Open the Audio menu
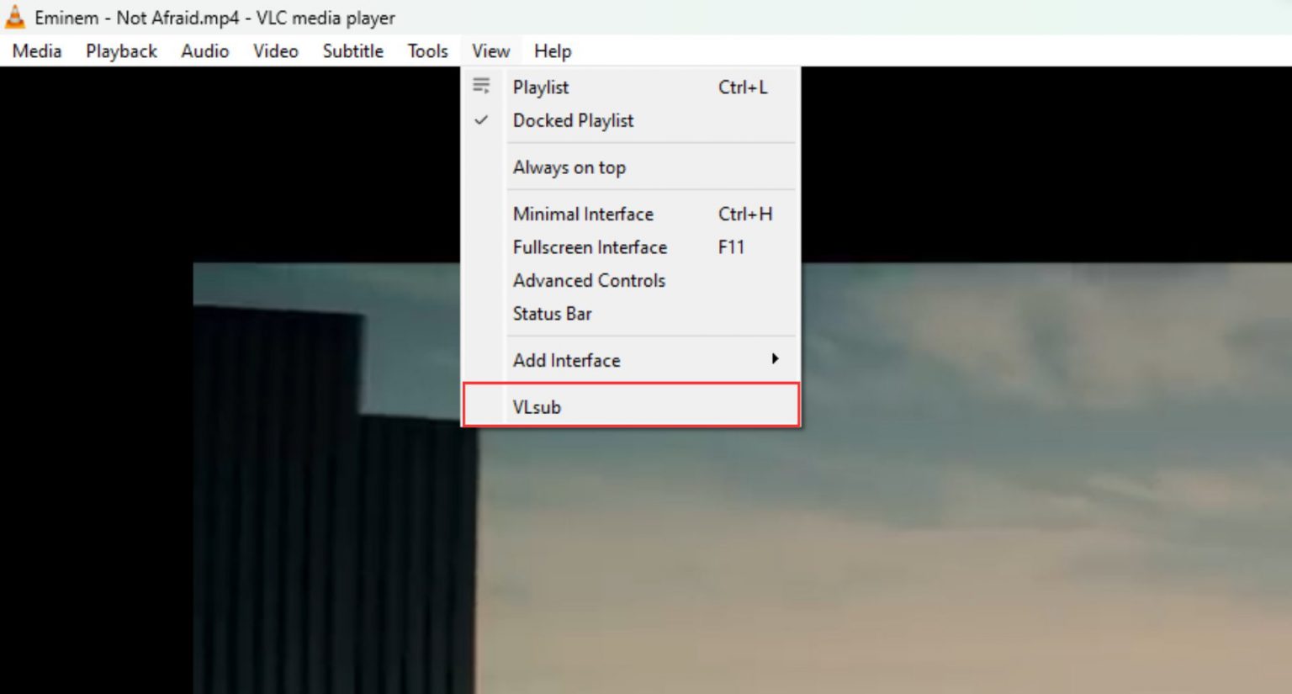Image resolution: width=1292 pixels, height=694 pixels. pos(204,50)
